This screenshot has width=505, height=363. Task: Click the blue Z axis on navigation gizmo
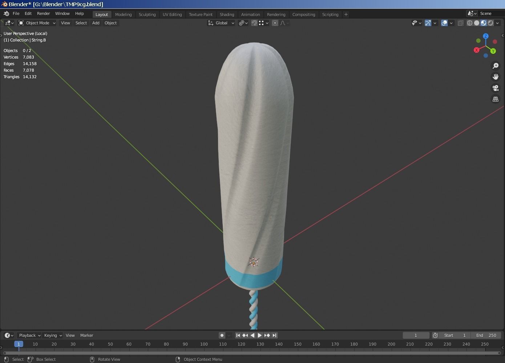click(x=486, y=36)
